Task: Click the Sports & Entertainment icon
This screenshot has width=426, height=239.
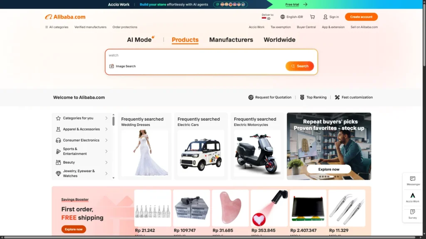Action: point(58,151)
